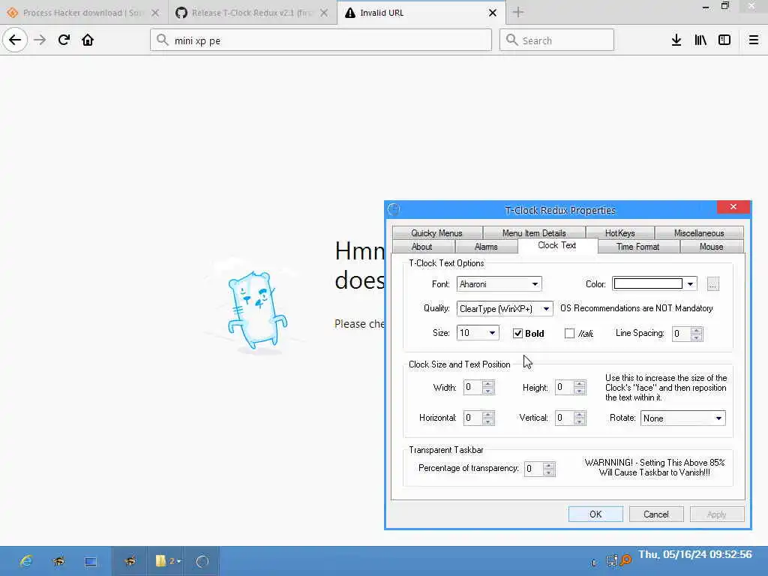Switch to the Process Hacker download tab
Screen dimensions: 768x576
pos(84,13)
